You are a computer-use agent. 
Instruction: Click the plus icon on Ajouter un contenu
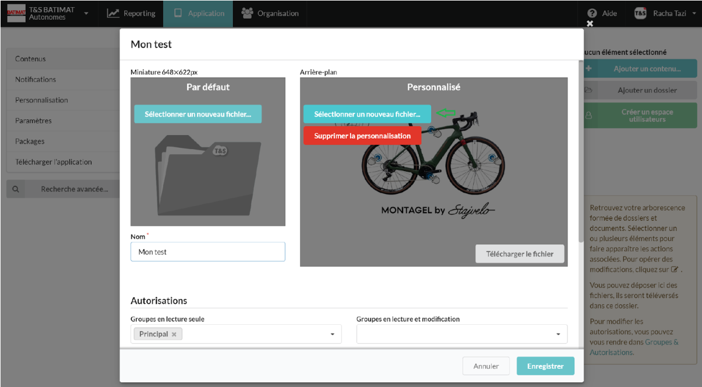pyautogui.click(x=588, y=69)
